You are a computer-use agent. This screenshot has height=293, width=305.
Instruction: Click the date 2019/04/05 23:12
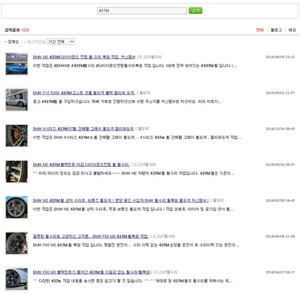280,57
